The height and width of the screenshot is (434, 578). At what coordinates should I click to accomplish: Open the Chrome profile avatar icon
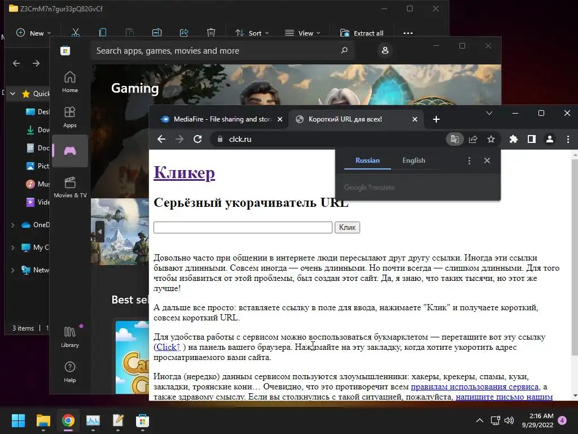coord(550,139)
